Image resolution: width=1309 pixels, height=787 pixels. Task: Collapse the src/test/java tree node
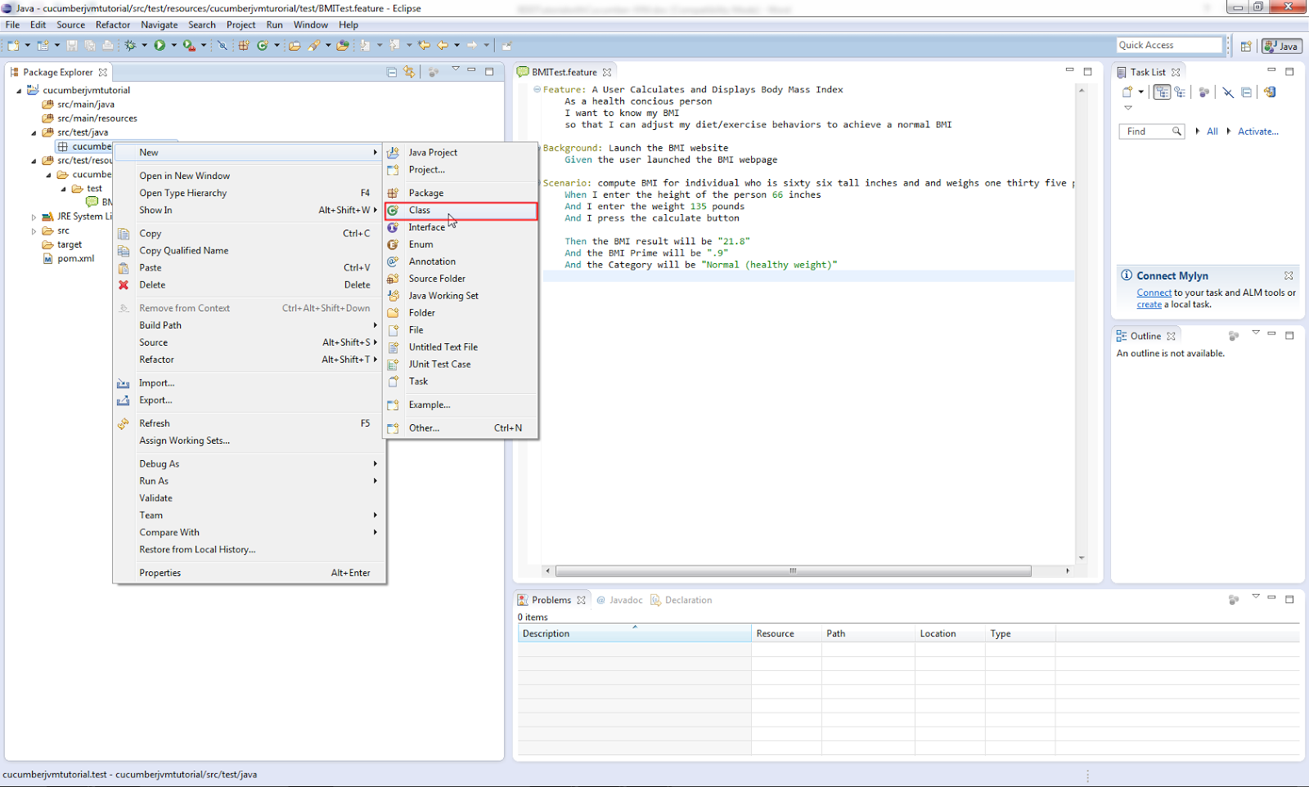pyautogui.click(x=33, y=132)
